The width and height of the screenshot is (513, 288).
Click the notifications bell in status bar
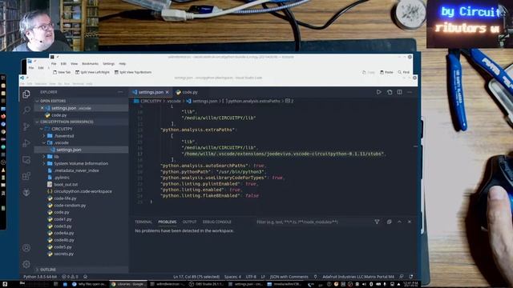[x=411, y=277]
